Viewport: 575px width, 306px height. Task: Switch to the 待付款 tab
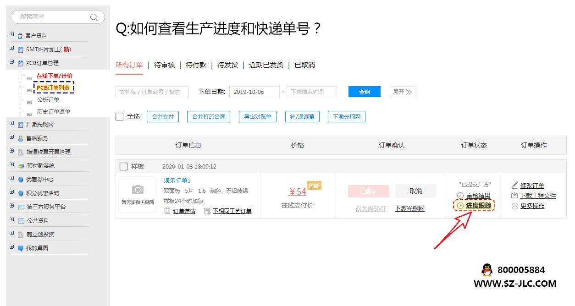pos(196,65)
